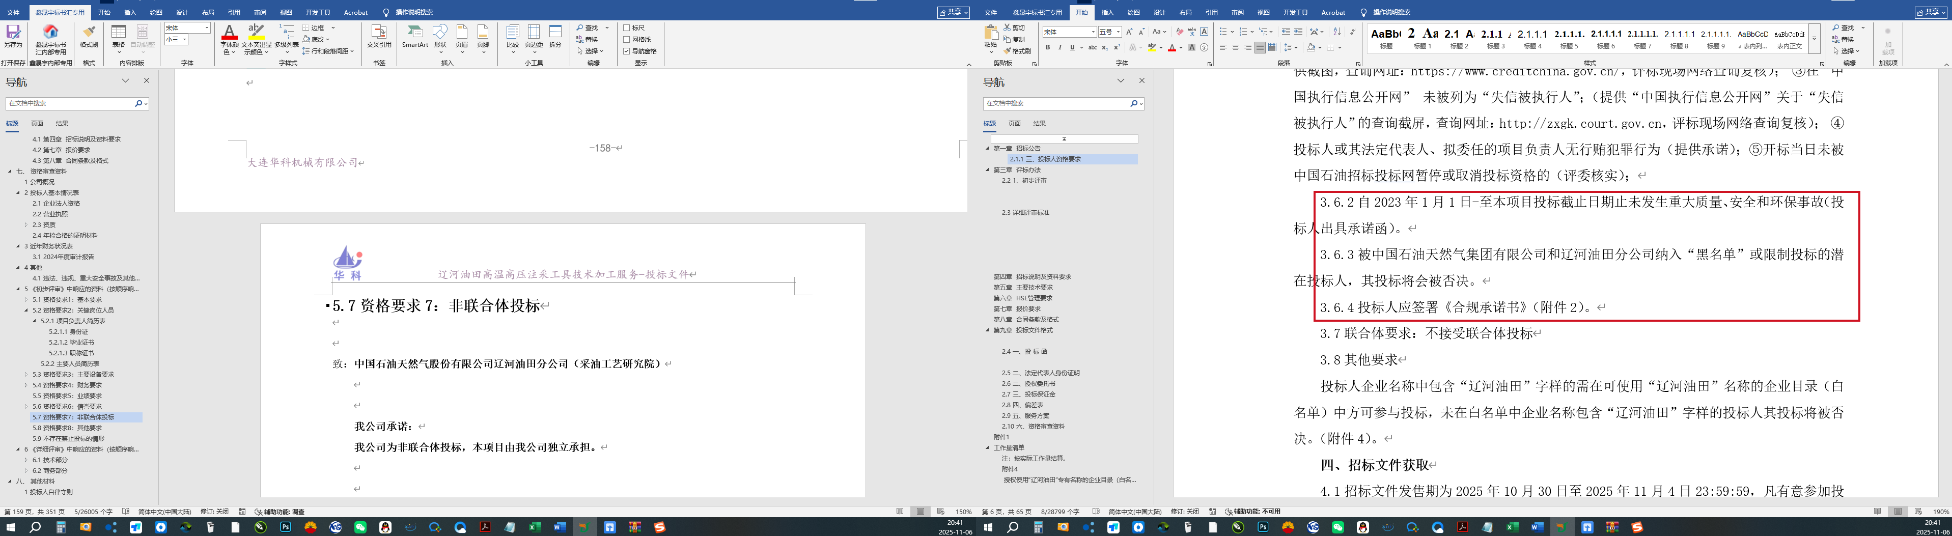Toggle justified alignment in right window
The height and width of the screenshot is (536, 1952).
tap(1260, 48)
